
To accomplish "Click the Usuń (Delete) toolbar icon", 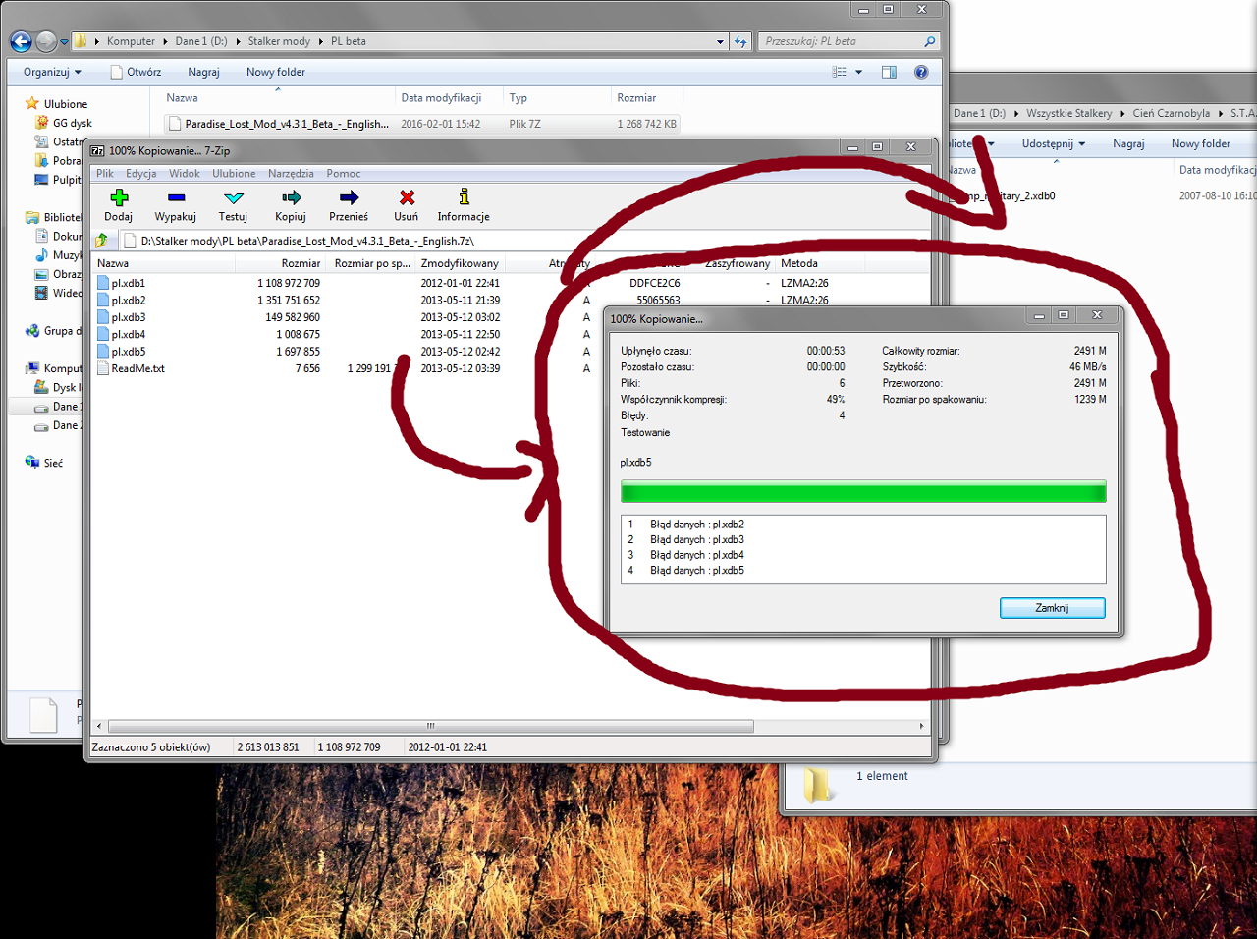I will click(407, 197).
